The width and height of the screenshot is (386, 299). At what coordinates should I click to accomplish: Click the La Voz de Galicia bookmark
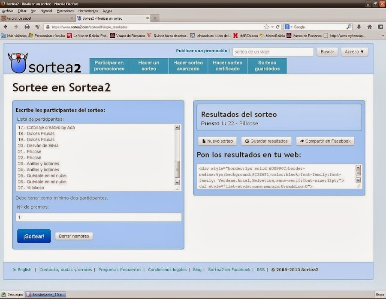[x=87, y=36]
